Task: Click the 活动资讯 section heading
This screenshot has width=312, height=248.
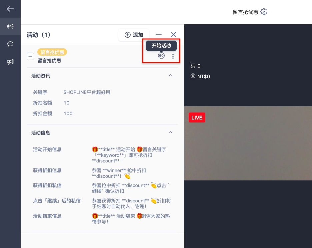Action: [x=41, y=76]
